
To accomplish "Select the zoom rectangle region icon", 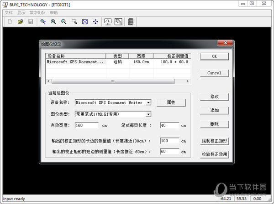I will [74, 21].
